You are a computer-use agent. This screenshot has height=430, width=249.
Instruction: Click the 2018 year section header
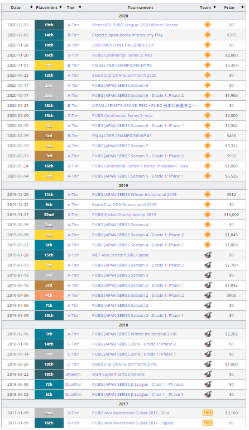pos(123,325)
